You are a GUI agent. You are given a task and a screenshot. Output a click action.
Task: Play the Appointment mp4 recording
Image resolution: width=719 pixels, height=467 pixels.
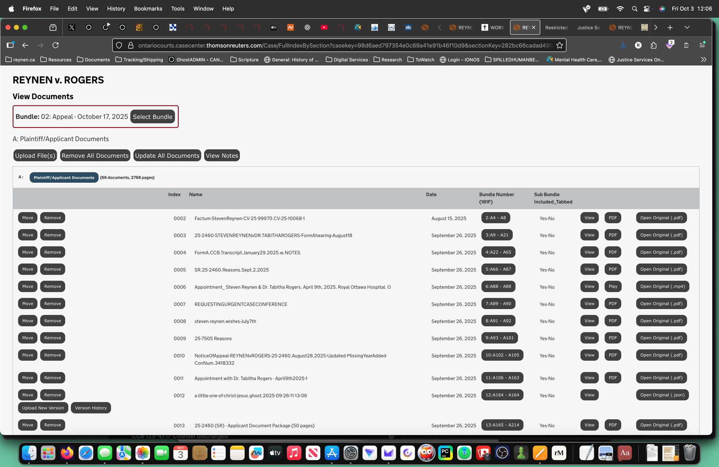point(613,286)
